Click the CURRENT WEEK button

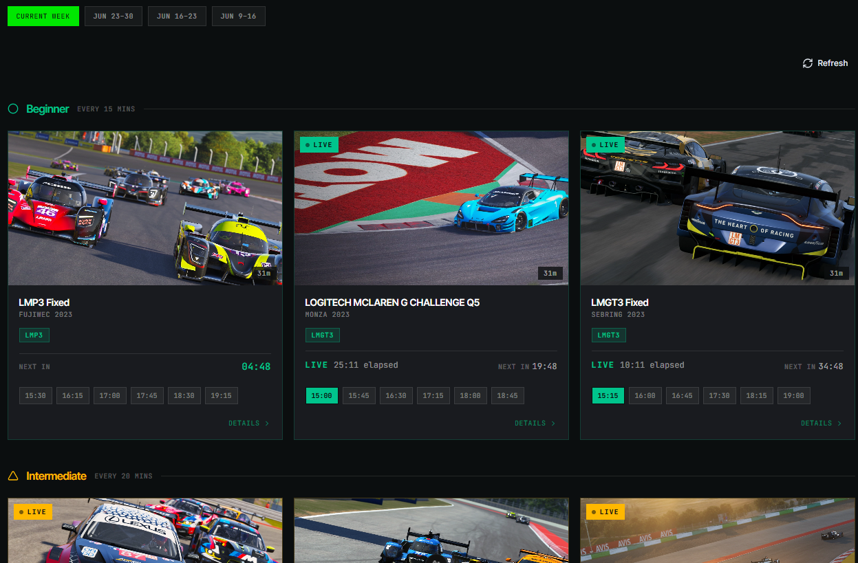pyautogui.click(x=43, y=16)
